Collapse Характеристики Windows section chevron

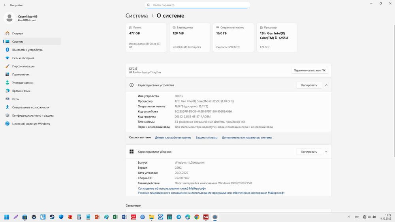326,152
